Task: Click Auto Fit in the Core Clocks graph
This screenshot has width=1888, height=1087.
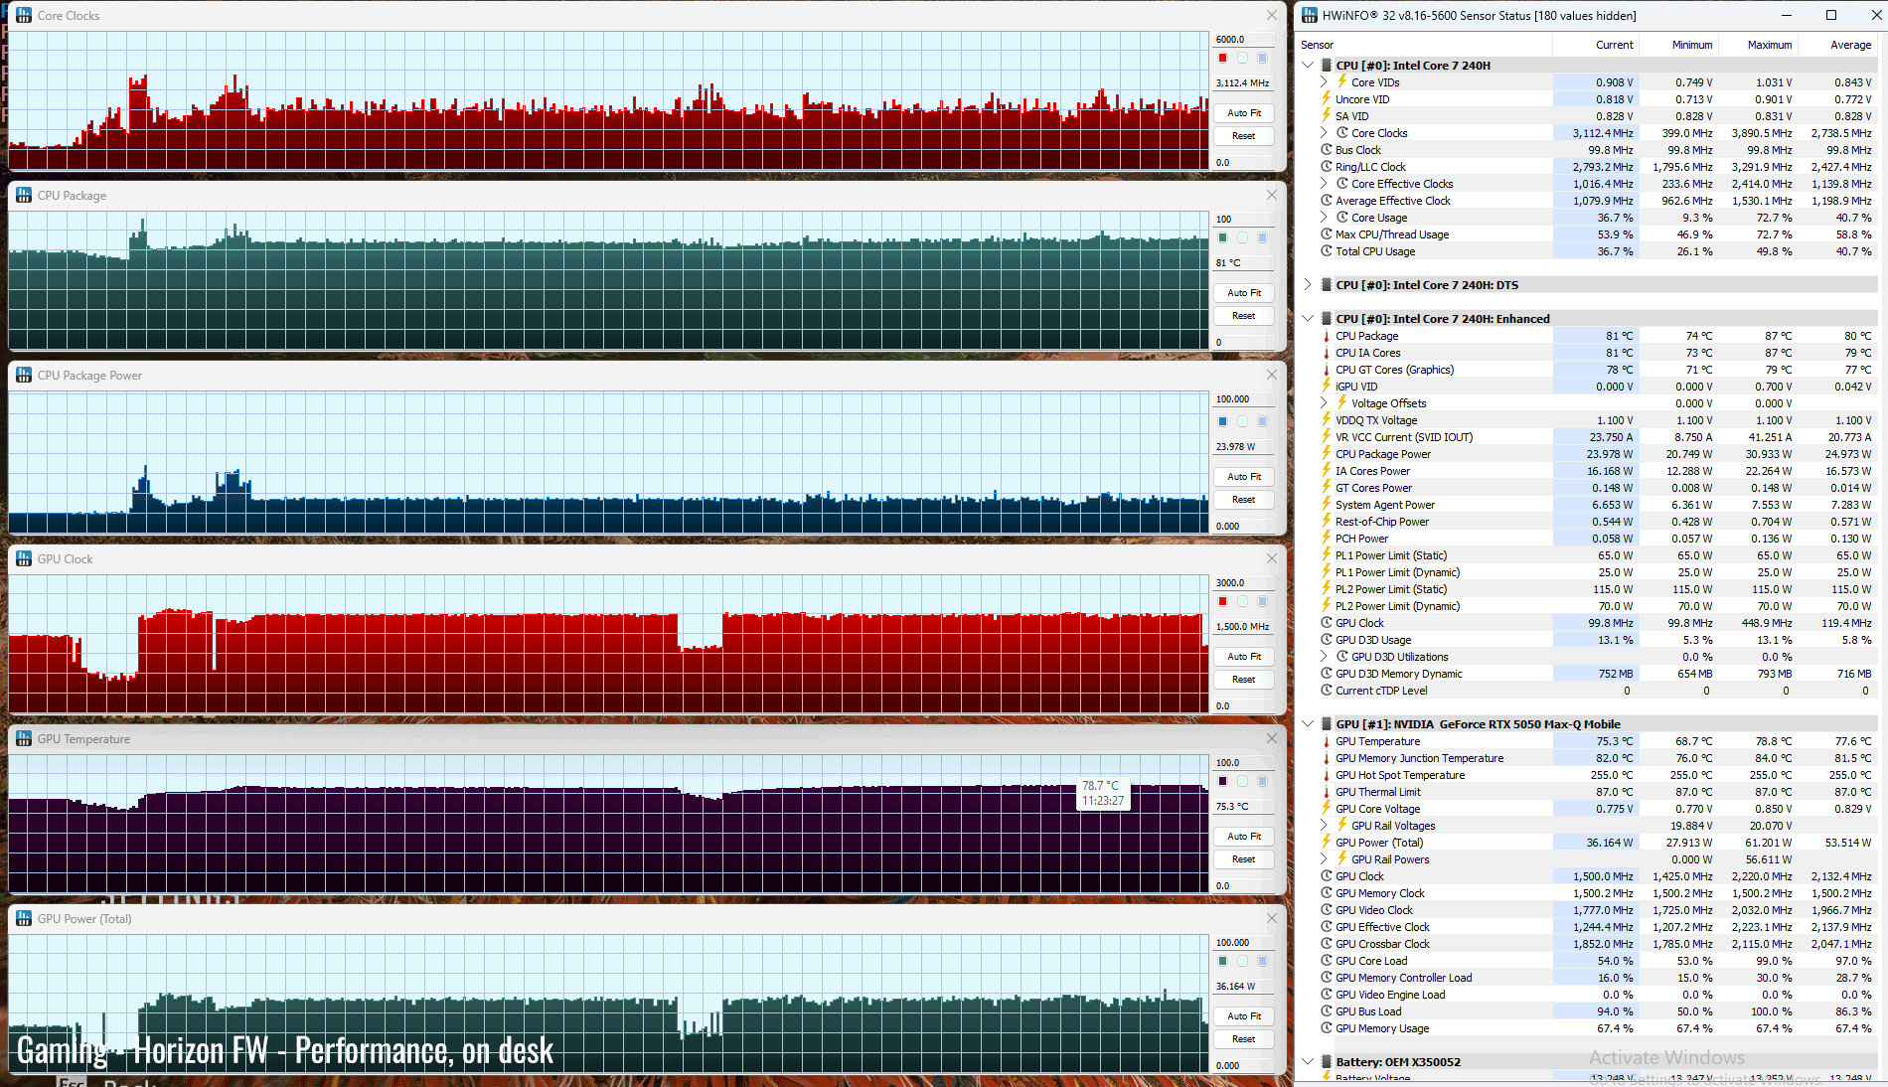Action: click(1244, 113)
